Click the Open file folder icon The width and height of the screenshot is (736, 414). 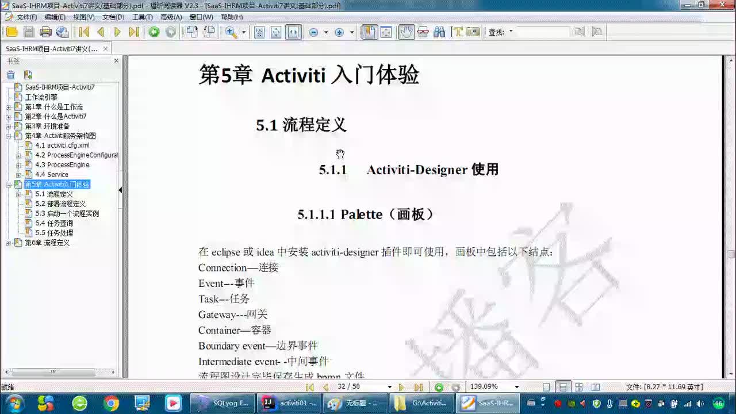pos(11,32)
